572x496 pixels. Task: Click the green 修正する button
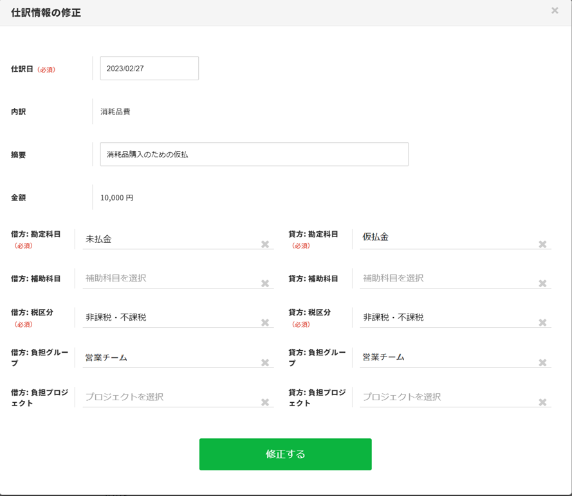click(285, 454)
